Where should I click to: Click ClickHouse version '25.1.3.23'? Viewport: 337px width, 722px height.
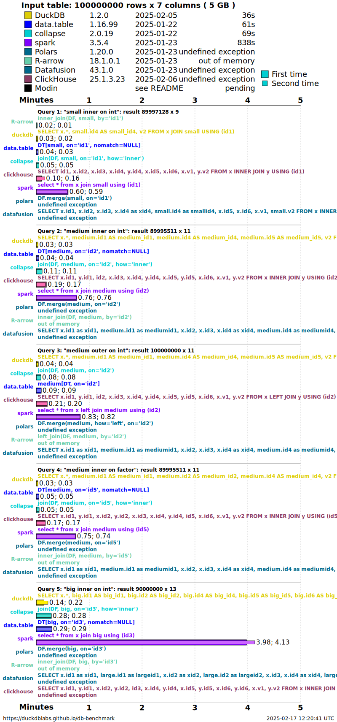tap(107, 79)
